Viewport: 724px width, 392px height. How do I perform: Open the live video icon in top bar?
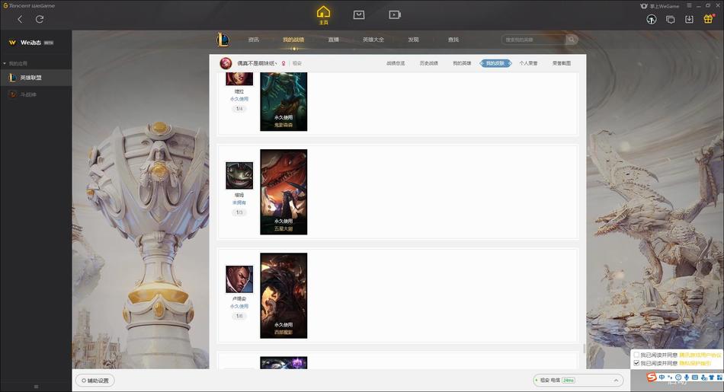(x=395, y=14)
